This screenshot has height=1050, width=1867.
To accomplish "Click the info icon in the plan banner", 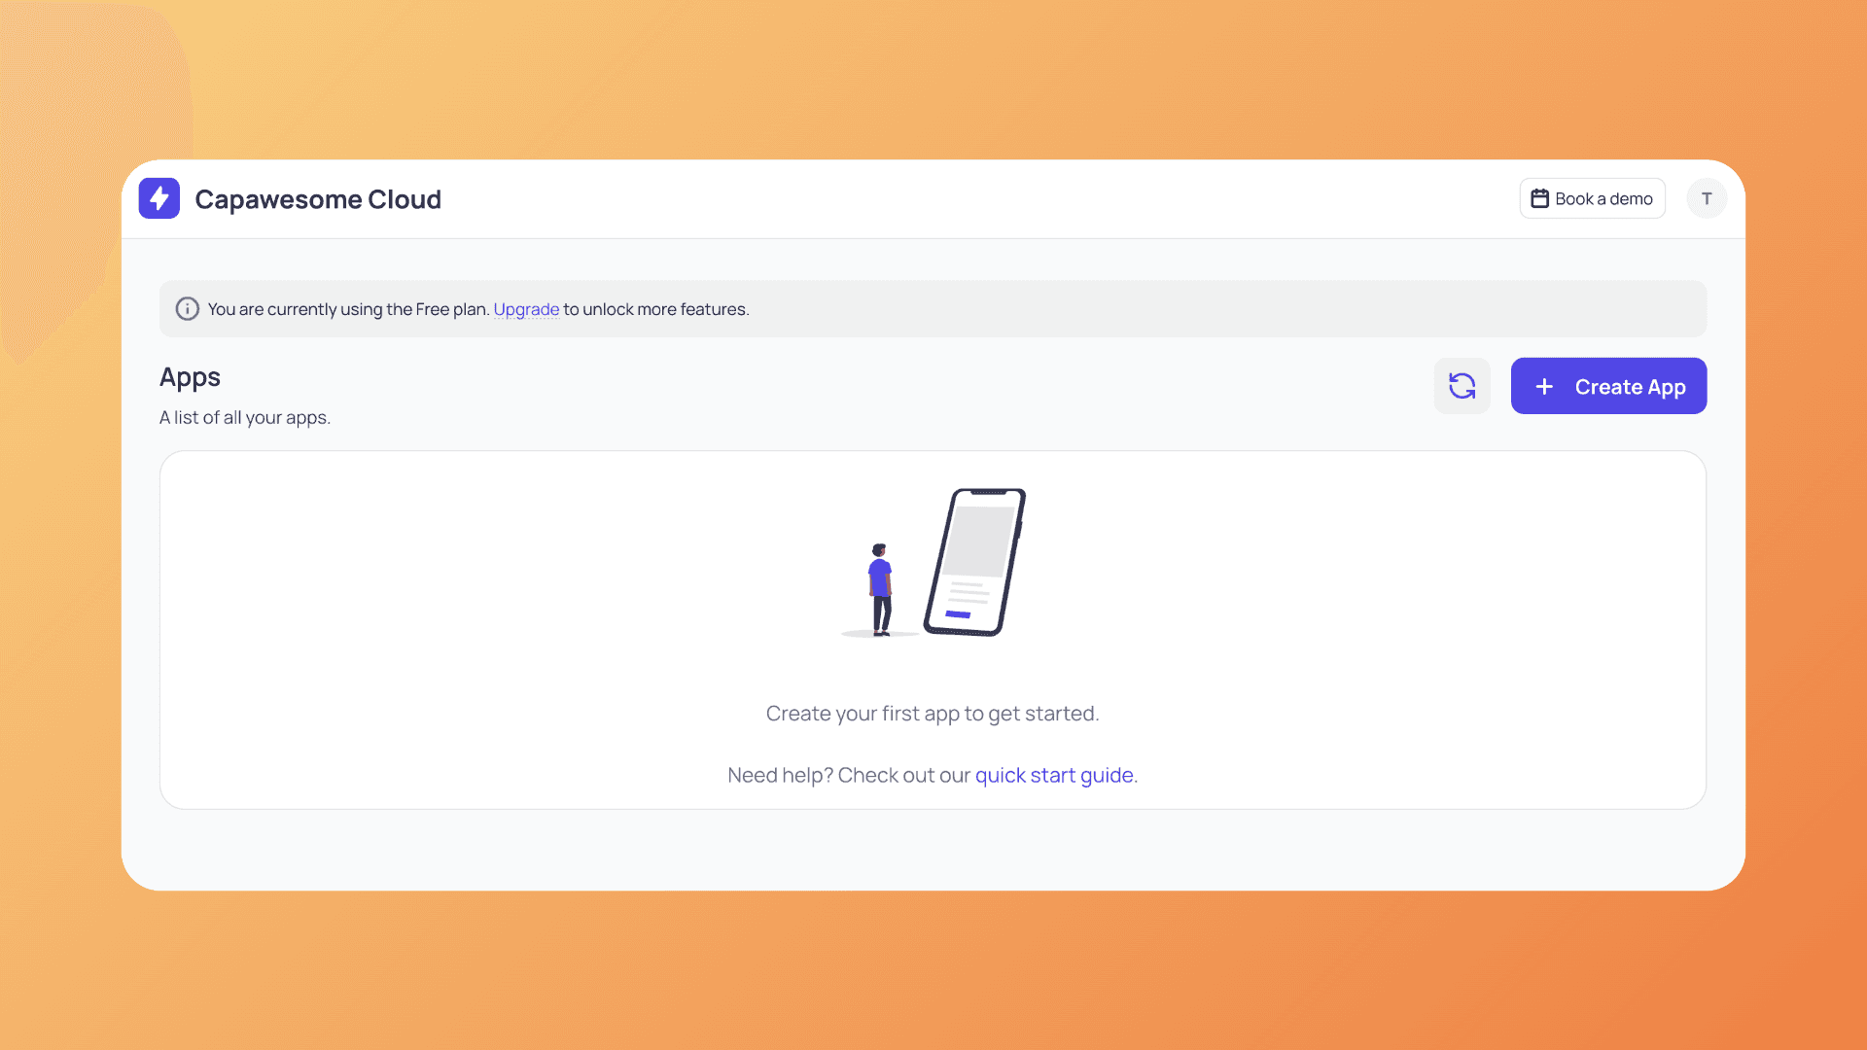I will tap(187, 308).
